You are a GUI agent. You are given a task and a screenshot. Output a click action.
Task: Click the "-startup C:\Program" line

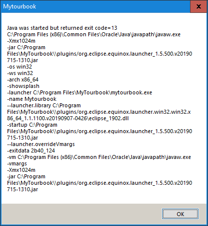[32, 125]
